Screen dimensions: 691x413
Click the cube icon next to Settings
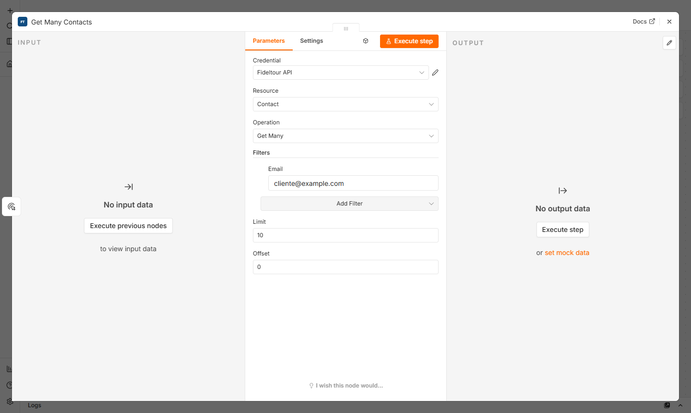pos(366,41)
